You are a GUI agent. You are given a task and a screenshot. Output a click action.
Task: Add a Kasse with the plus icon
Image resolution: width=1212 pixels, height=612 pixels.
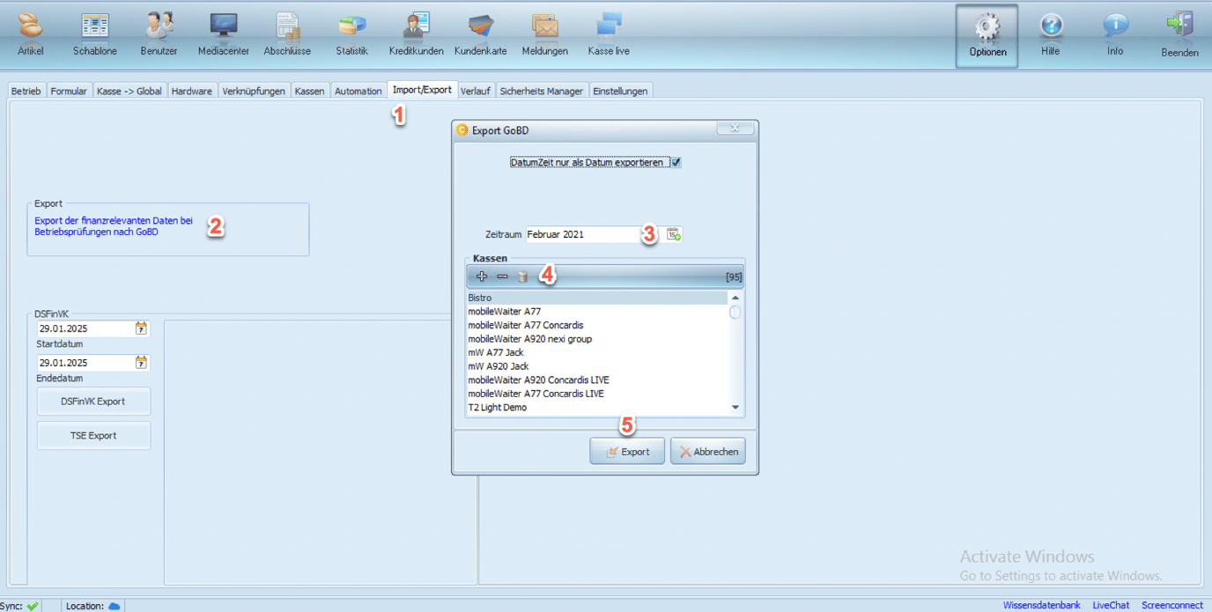pos(482,276)
